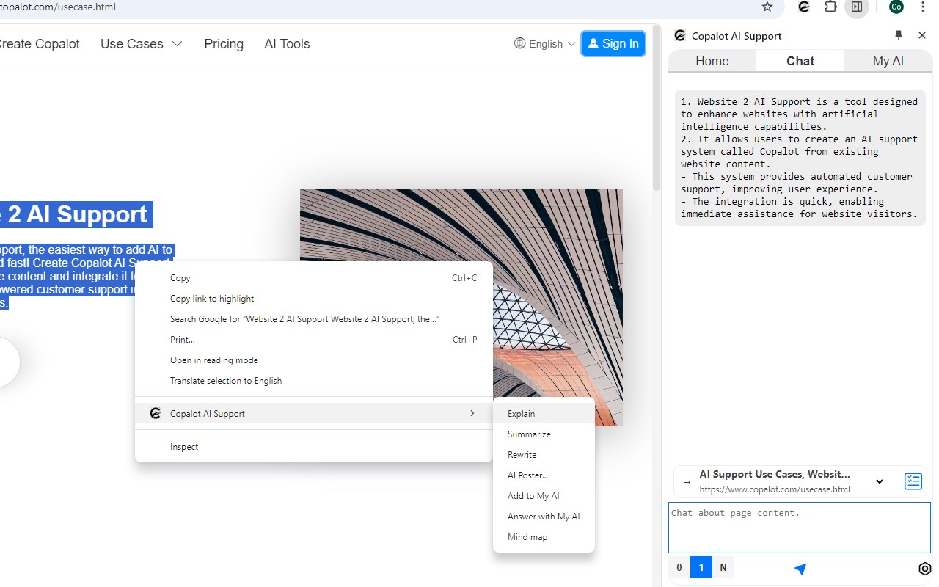
Task: Open side panel settings hexagon icon
Action: (924, 569)
